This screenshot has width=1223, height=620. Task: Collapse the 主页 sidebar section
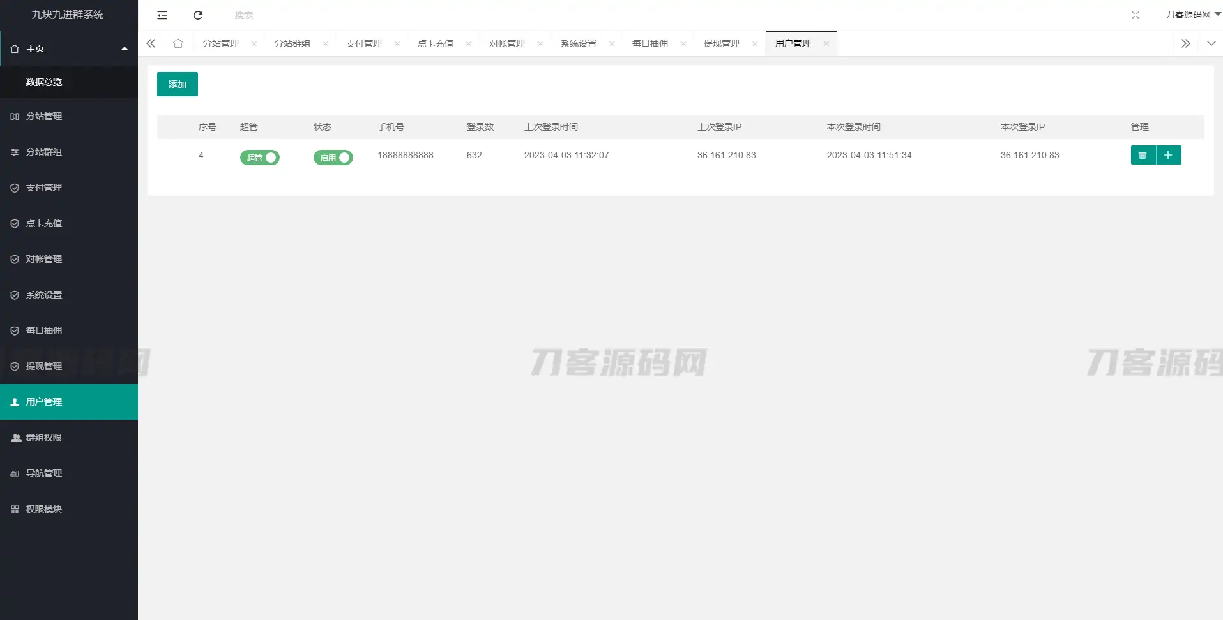coord(125,48)
